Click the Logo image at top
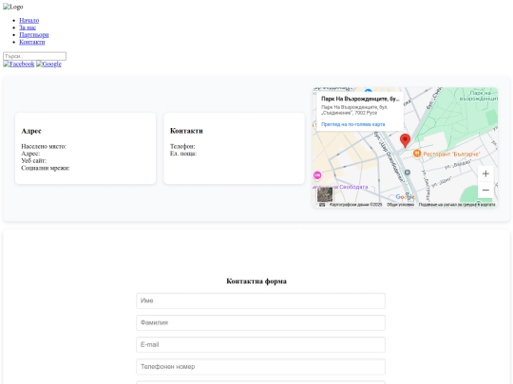Viewport: 513px width, 384px height. [x=13, y=7]
